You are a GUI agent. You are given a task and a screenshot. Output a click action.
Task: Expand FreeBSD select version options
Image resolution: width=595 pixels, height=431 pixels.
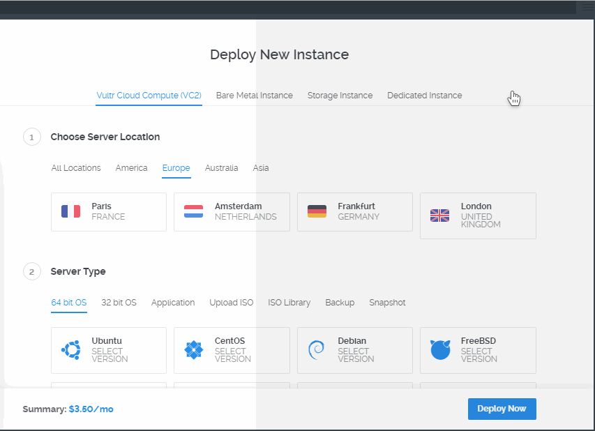pos(478,350)
